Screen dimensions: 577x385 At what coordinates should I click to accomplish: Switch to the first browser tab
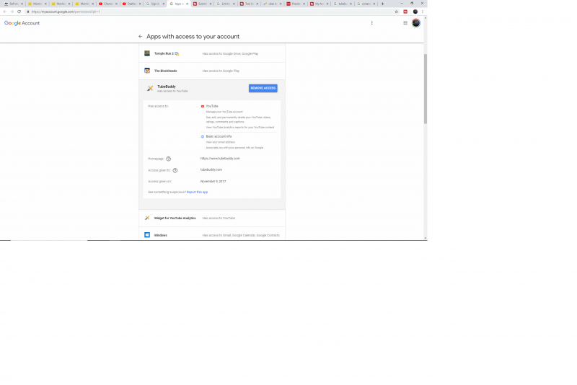(12, 4)
